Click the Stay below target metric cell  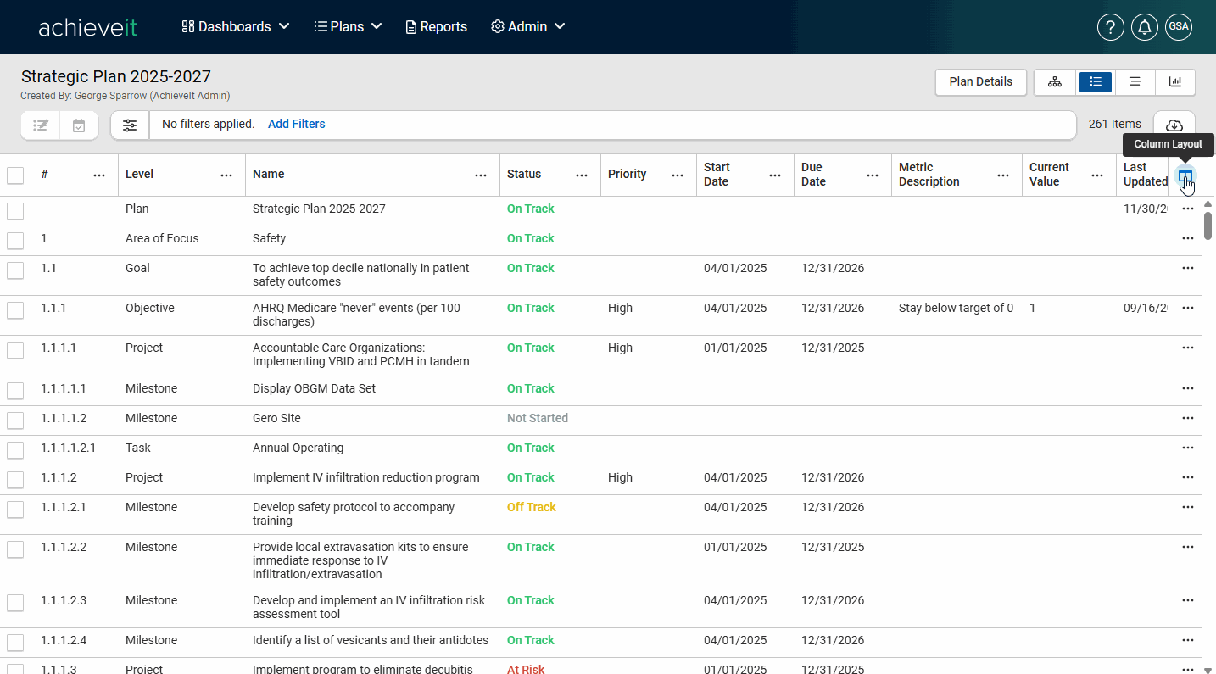[x=957, y=308]
